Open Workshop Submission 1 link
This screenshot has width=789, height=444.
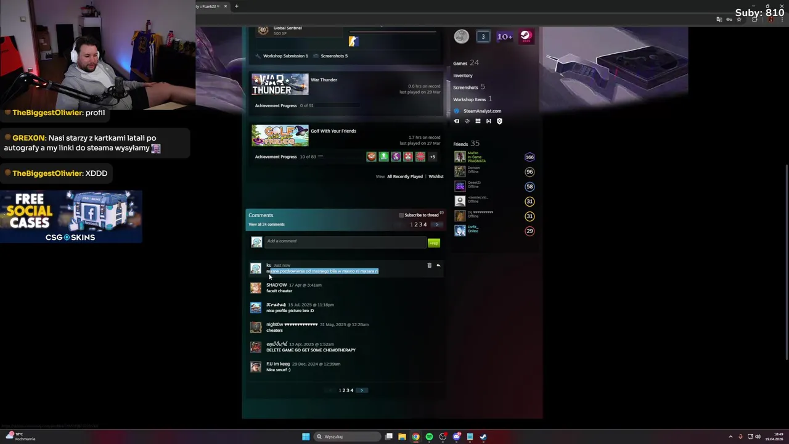click(x=285, y=56)
